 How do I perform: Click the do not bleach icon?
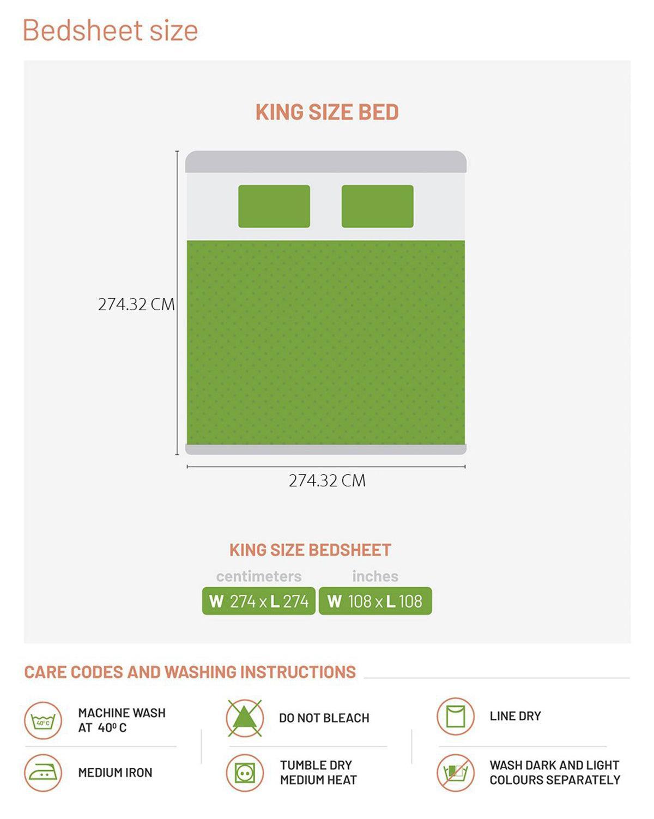[245, 718]
